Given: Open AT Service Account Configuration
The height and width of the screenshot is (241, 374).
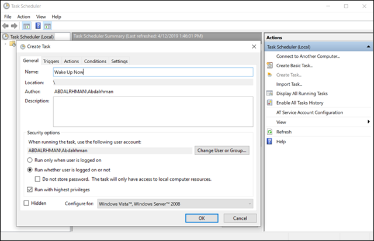Looking at the screenshot, I should [x=310, y=112].
